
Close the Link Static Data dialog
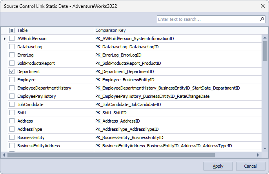263,6
